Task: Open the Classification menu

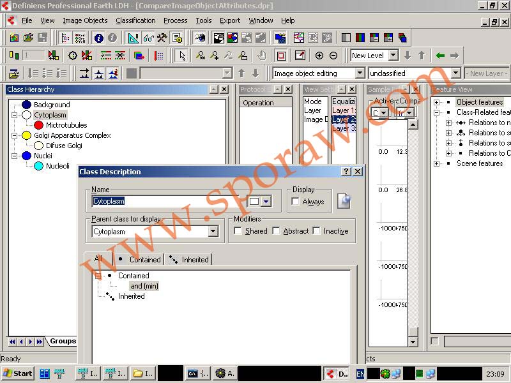Action: [x=135, y=20]
